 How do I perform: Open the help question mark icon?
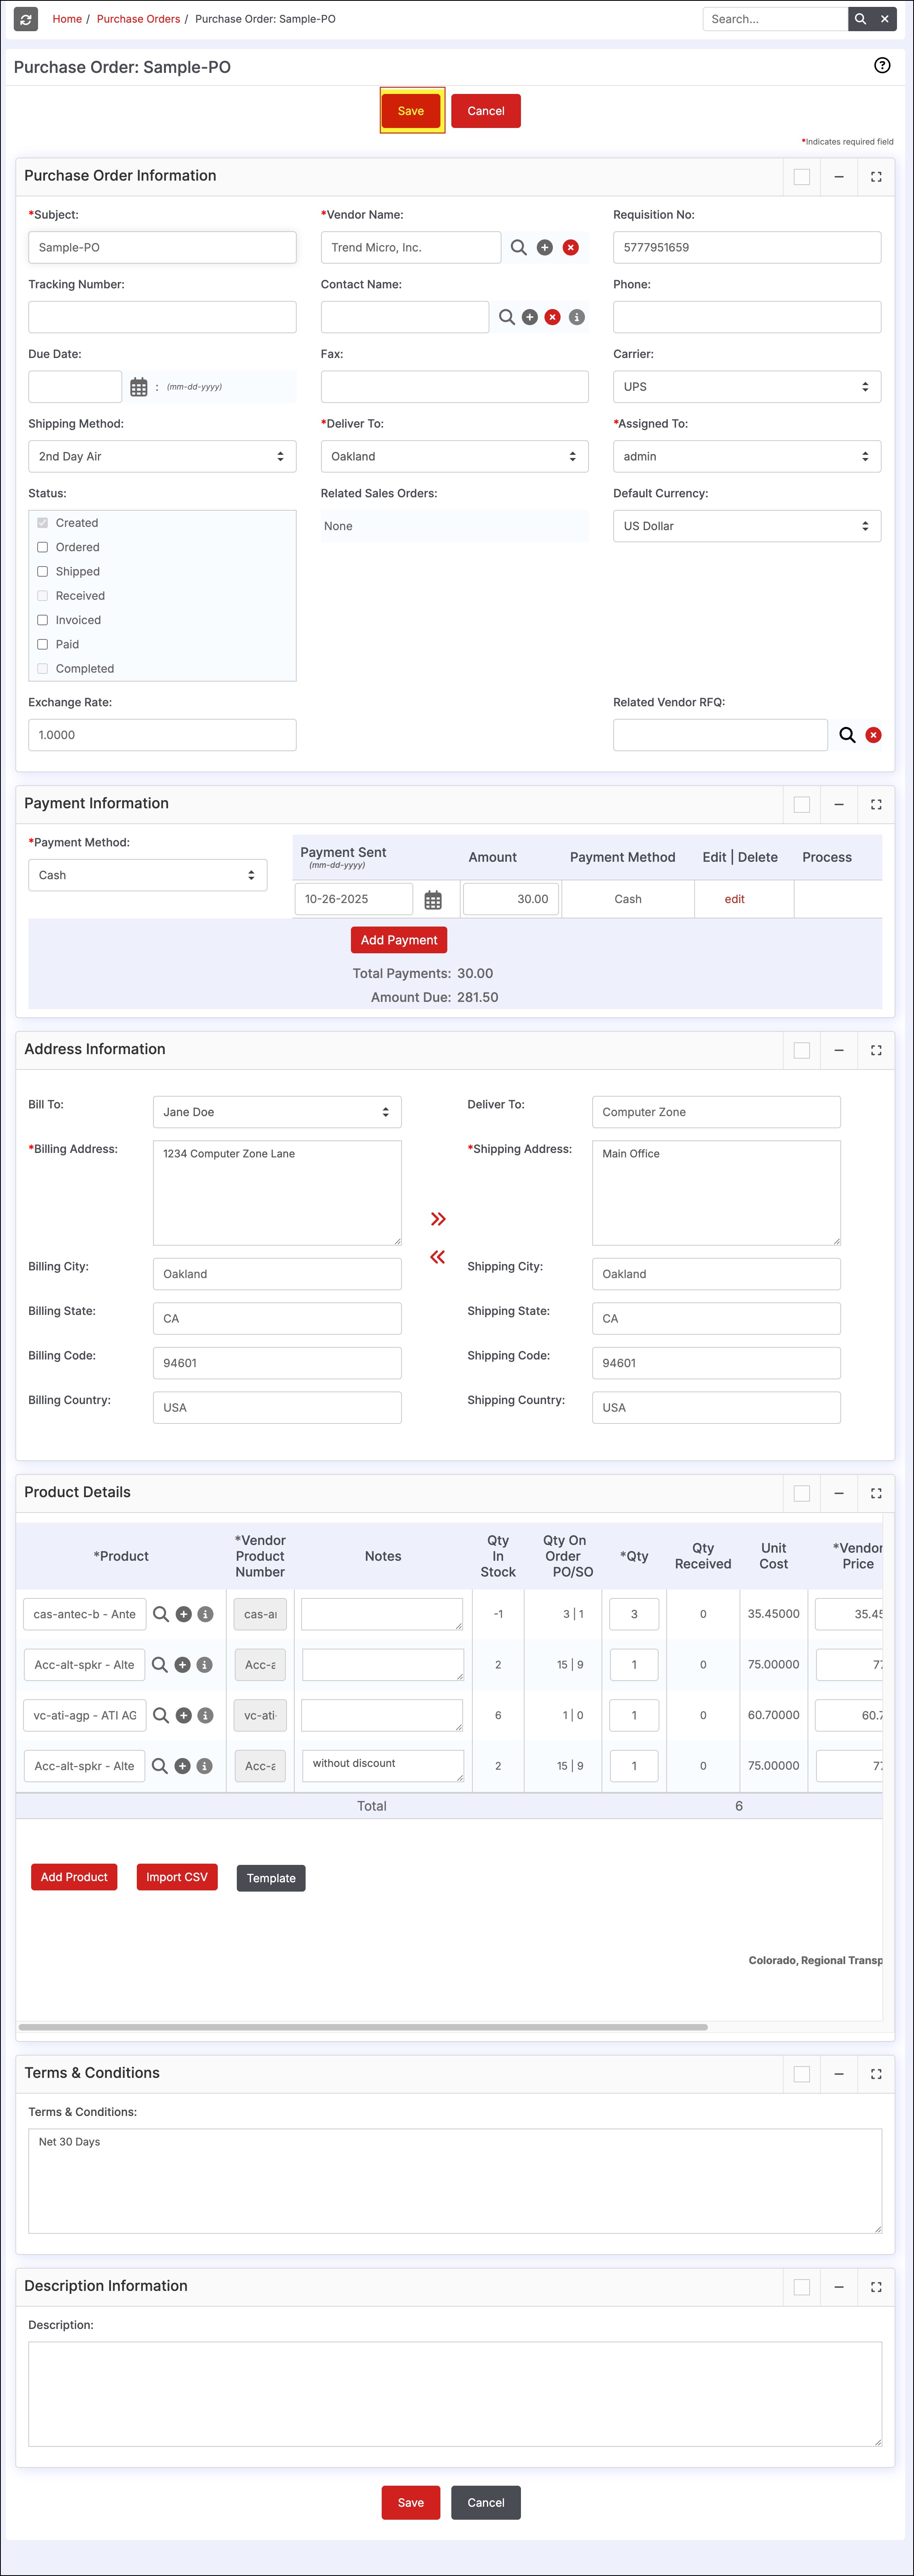(881, 66)
